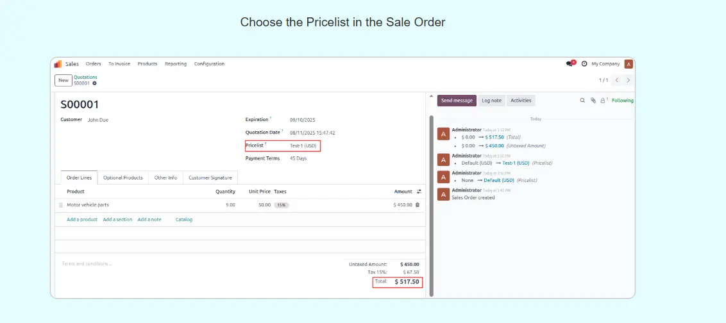726x323 pixels.
Task: Toggle the Following status
Action: 622,101
